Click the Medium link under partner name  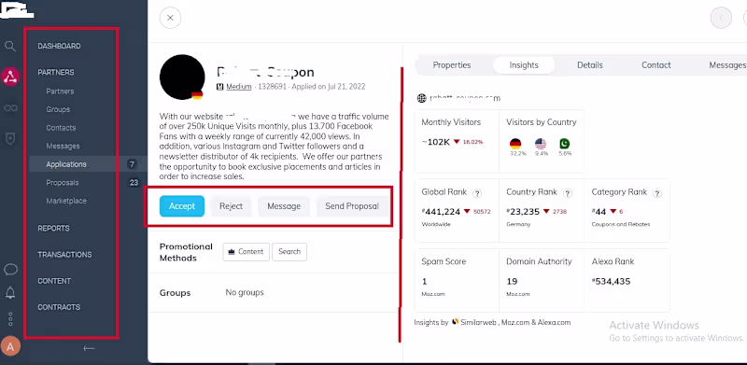pos(239,87)
